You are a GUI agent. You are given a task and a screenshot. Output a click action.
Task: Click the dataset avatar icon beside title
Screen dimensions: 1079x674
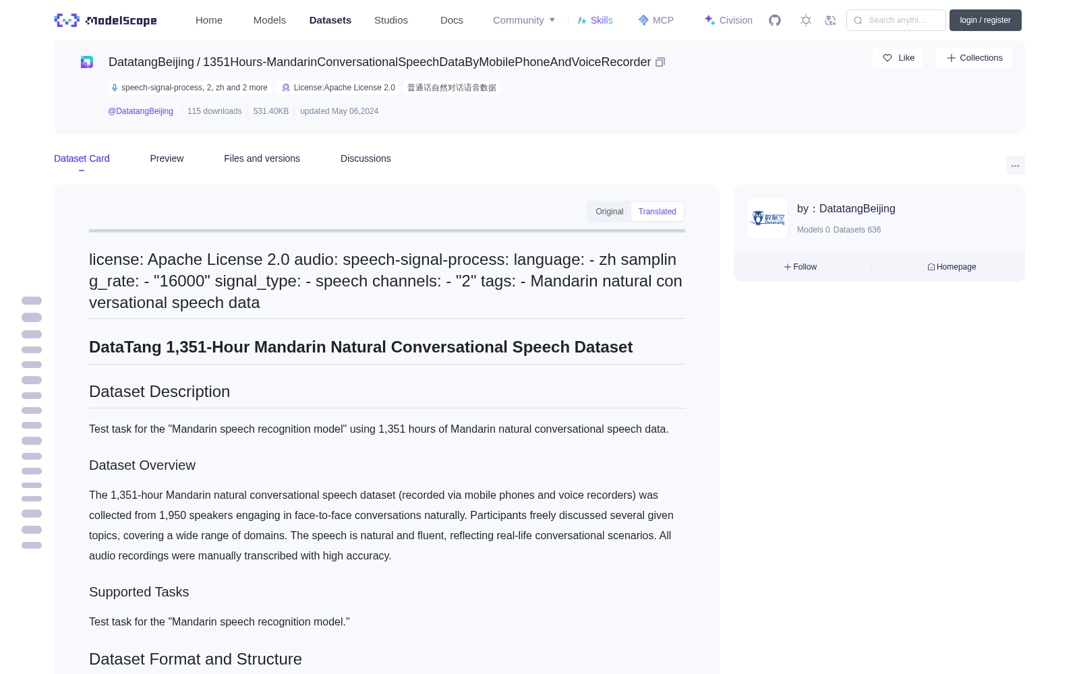click(x=87, y=62)
